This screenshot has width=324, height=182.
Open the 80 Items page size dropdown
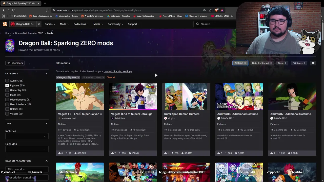coord(299,63)
